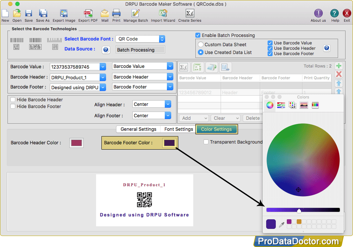The width and height of the screenshot is (353, 247).
Task: Expand the Barcode Footer value dropdown
Action: 103,87
